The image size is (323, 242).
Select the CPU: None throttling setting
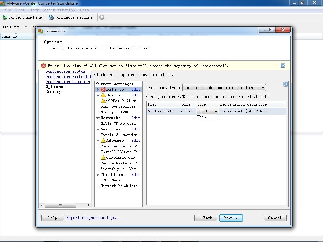pyautogui.click(x=110, y=180)
